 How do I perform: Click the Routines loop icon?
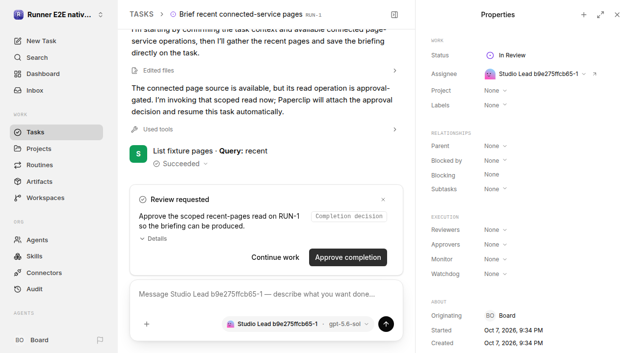click(18, 165)
